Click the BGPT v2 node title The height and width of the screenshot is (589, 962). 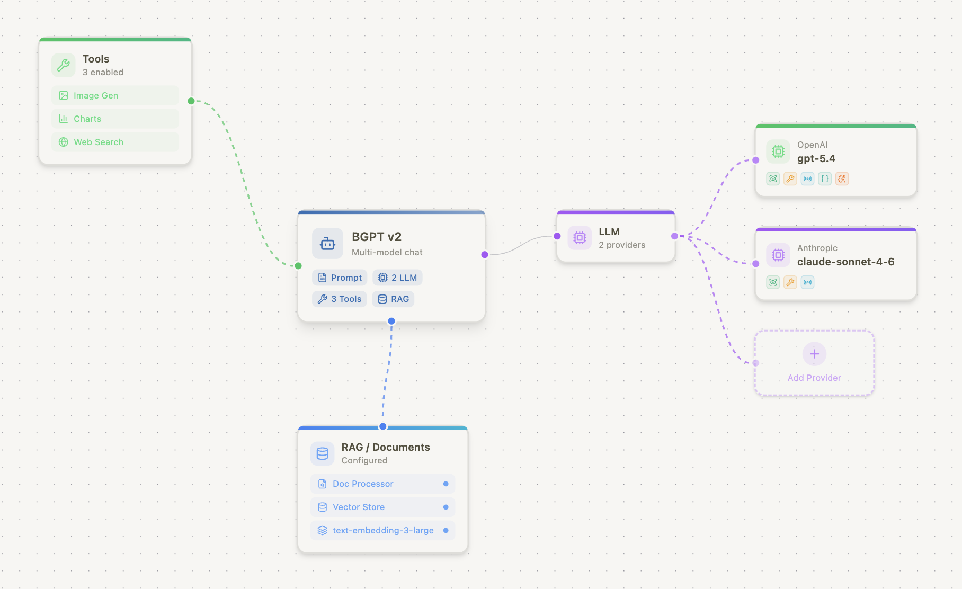377,237
